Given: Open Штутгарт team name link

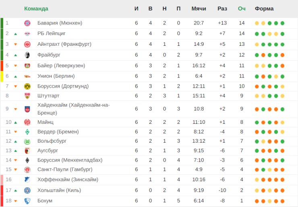Looking at the screenshot, I should point(48,96).
